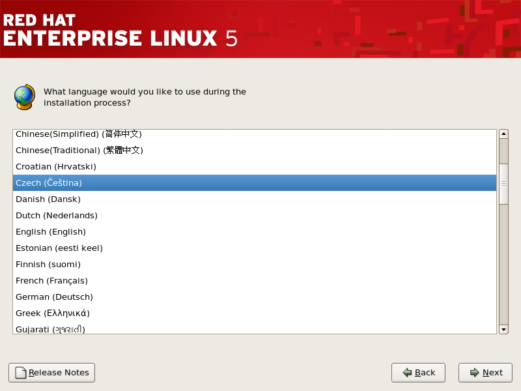Click the scroll down arrow of the language list
The width and height of the screenshot is (521, 391).
click(x=503, y=329)
